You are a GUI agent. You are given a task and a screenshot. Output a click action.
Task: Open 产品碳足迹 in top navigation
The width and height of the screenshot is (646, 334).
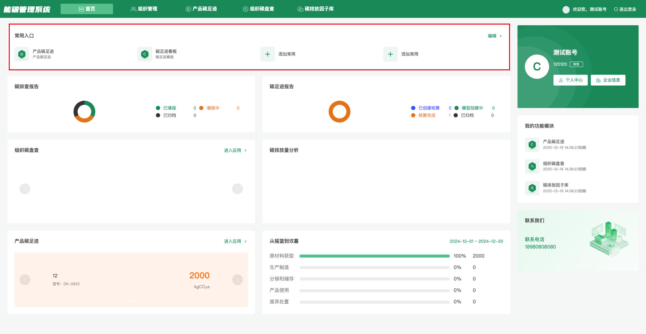201,9
